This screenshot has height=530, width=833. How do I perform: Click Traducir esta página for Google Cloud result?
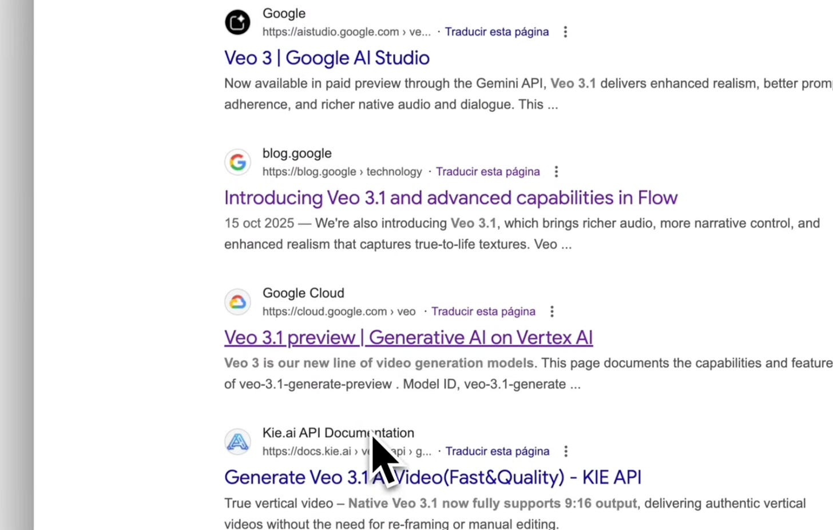pyautogui.click(x=483, y=311)
